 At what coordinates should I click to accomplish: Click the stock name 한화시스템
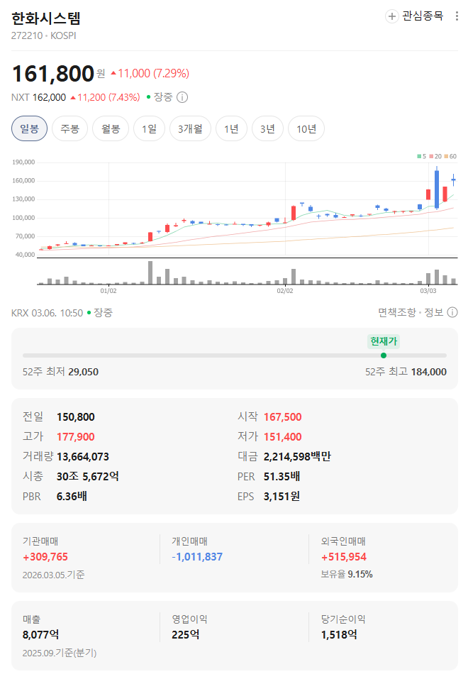tap(46, 18)
